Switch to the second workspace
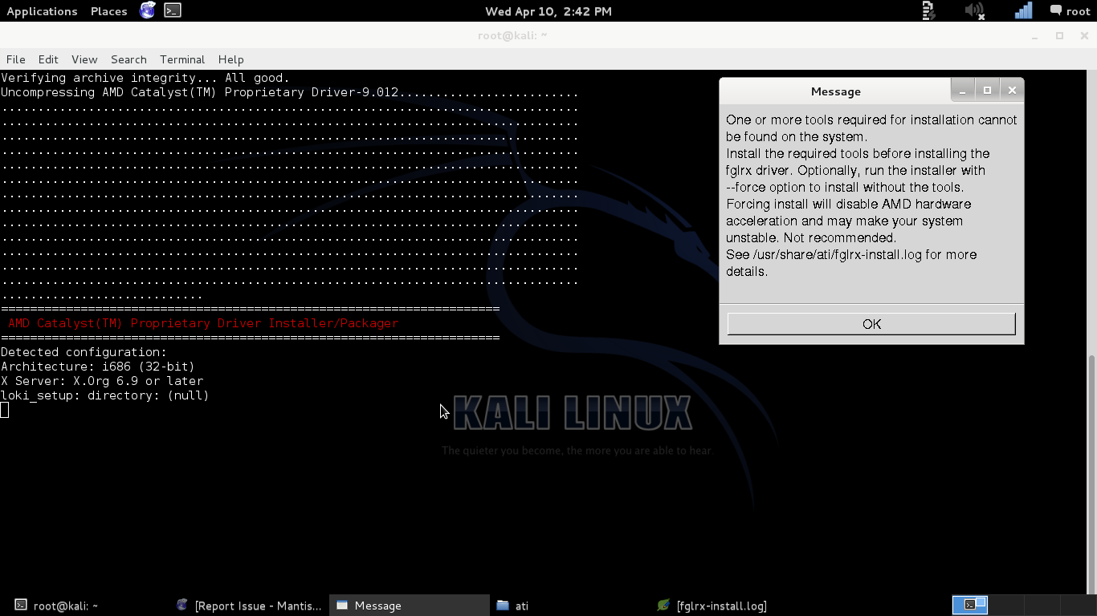Viewport: 1097px width, 616px height. tap(1006, 605)
